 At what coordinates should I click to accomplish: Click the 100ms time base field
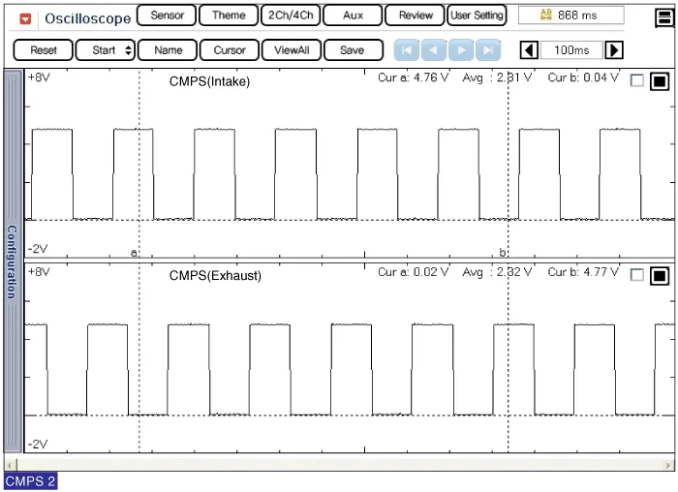571,50
